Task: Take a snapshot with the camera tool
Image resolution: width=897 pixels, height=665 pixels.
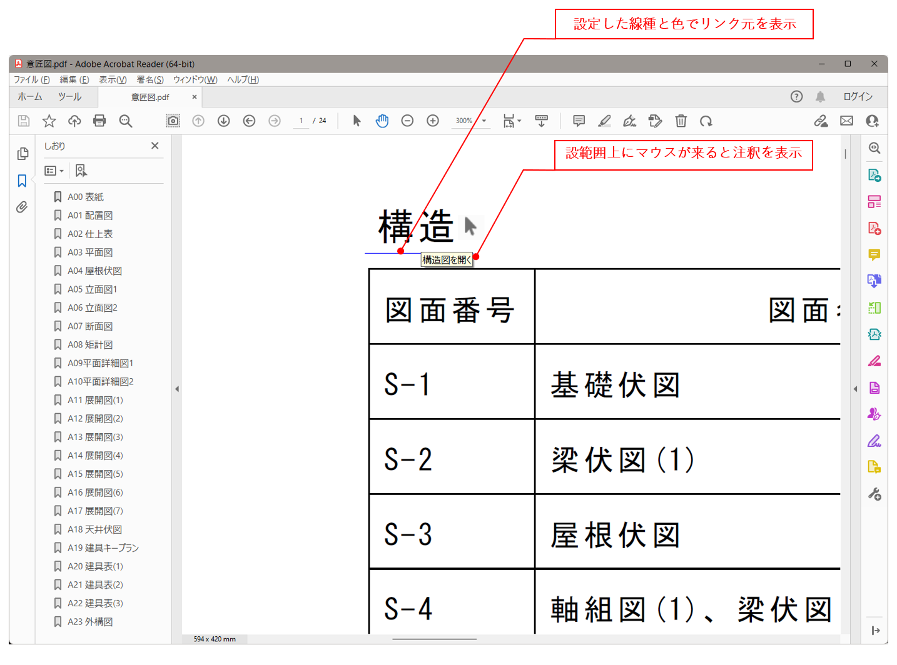Action: pos(173,121)
